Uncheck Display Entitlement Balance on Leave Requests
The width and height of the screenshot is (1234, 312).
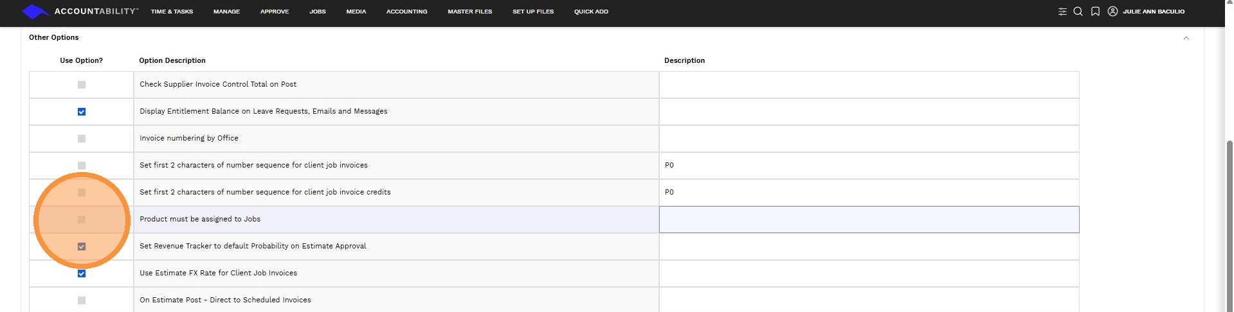82,112
